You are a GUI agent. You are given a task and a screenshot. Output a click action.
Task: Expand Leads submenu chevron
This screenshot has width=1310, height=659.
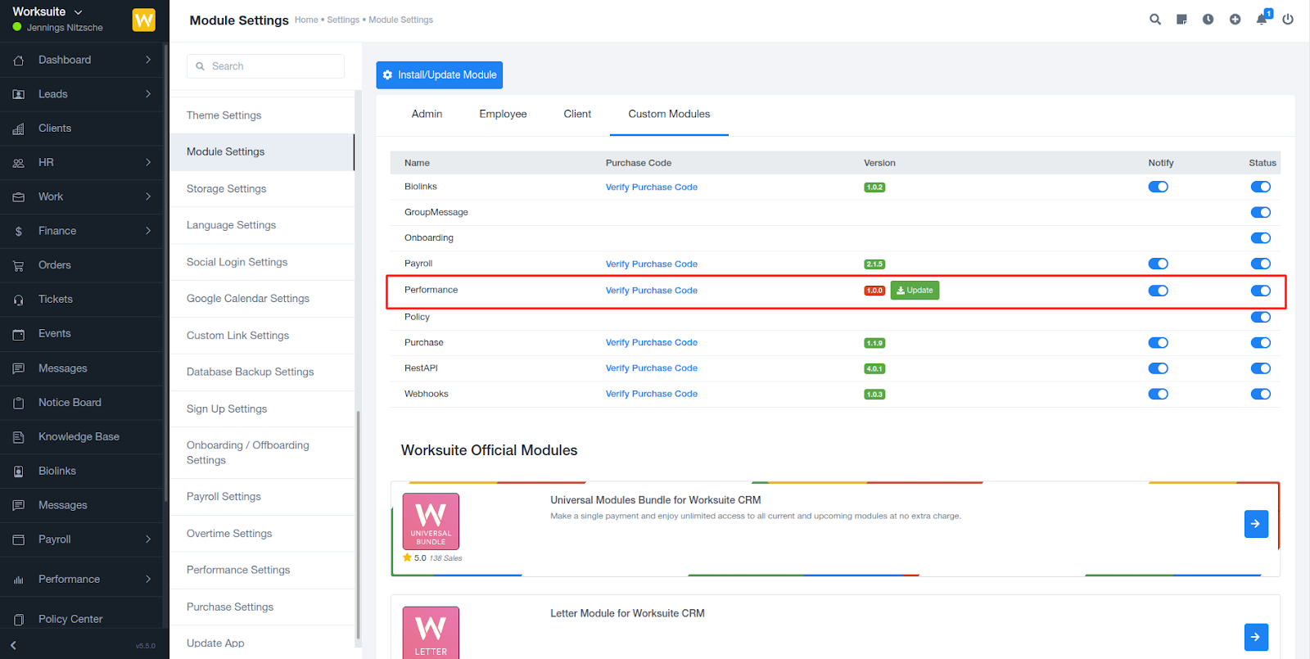coord(148,94)
